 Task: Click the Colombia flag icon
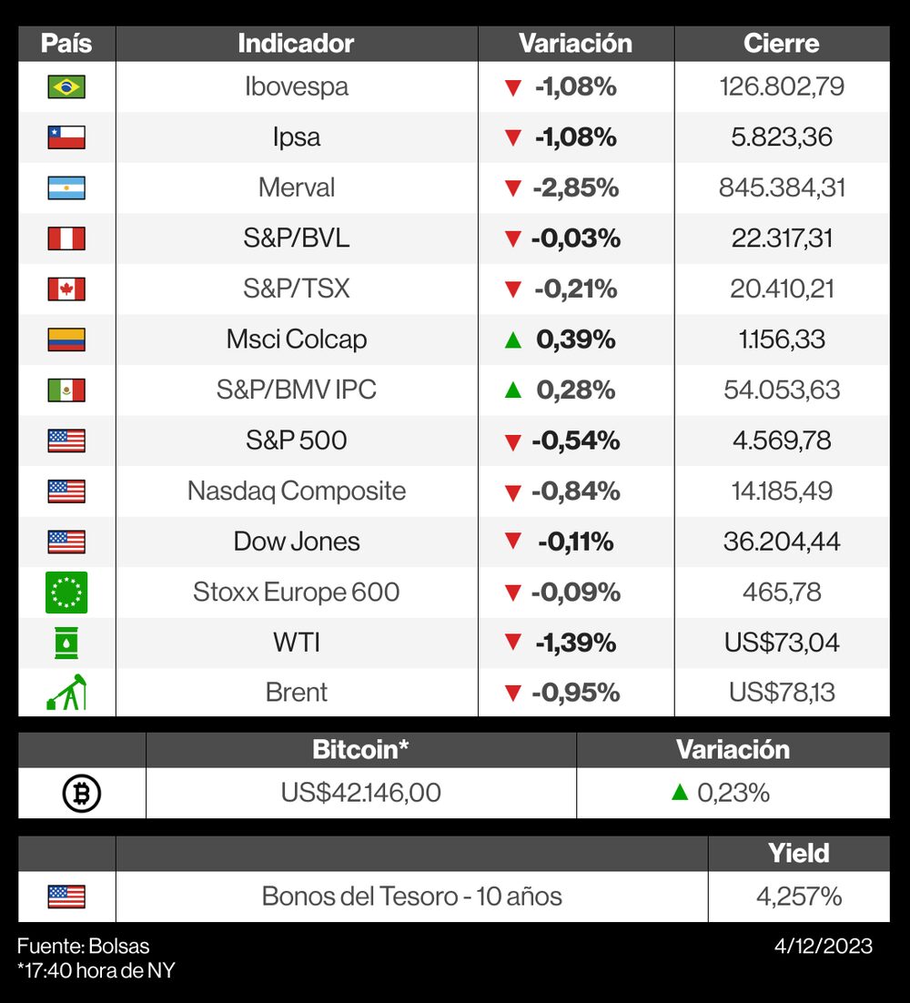pos(66,339)
